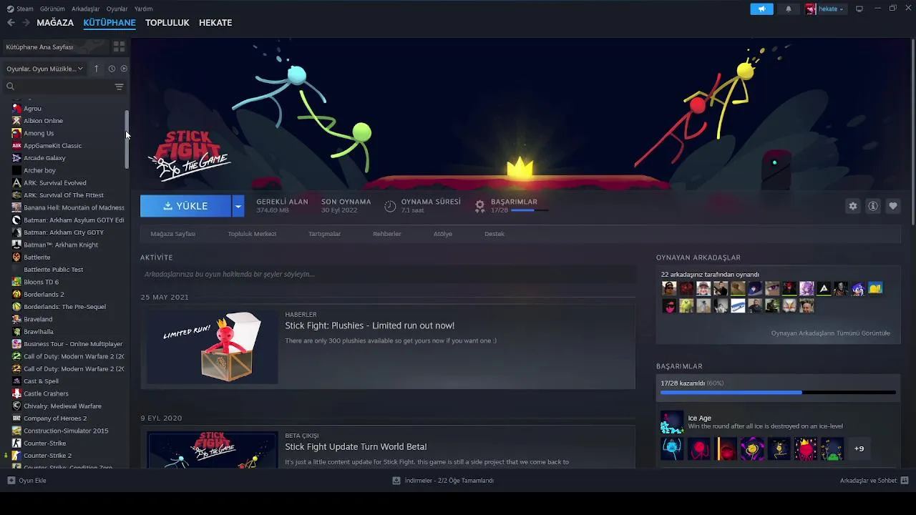Open the install options dropdown arrow
This screenshot has width=916, height=515.
pos(238,206)
